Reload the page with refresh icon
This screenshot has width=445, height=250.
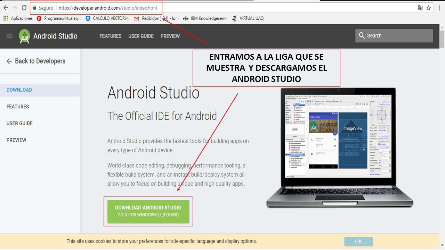coord(24,8)
